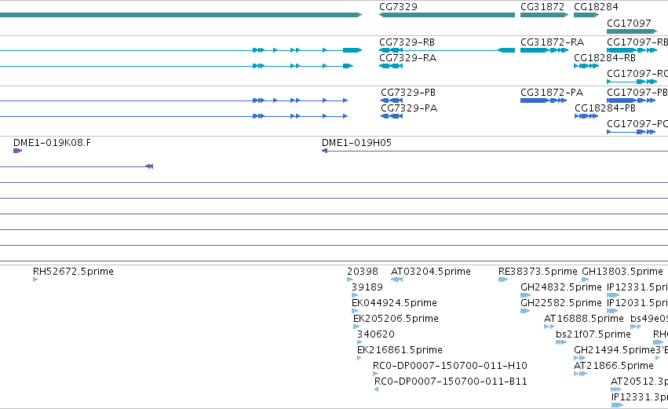Viewport: 668px width, 409px height.
Task: Select the CG17097 gene bar
Action: (632, 31)
